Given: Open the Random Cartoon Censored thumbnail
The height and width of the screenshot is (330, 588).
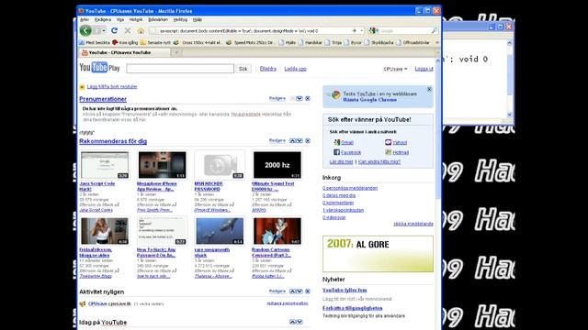Looking at the screenshot, I should 277,231.
